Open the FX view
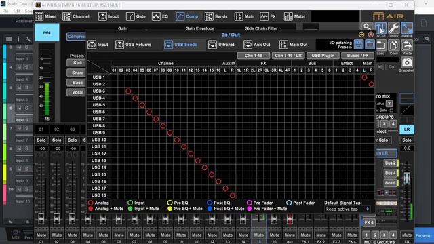 tap(268, 16)
